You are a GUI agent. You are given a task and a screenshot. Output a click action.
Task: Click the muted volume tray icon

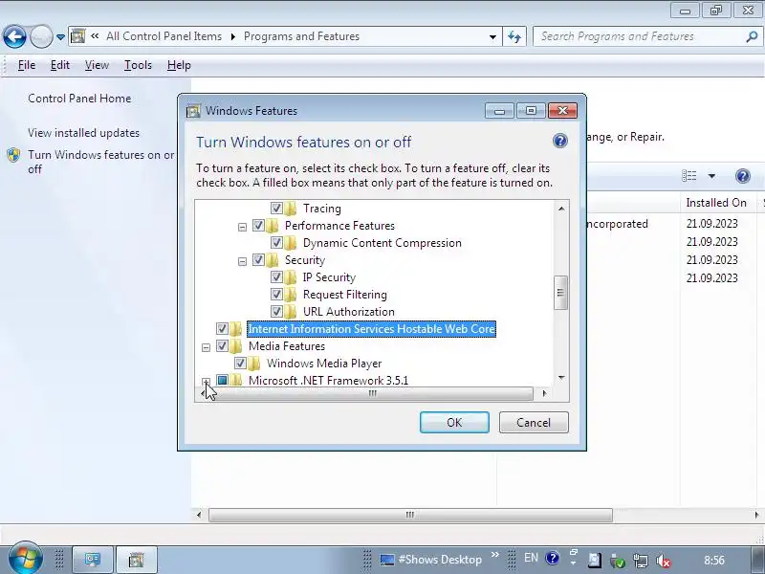point(664,561)
